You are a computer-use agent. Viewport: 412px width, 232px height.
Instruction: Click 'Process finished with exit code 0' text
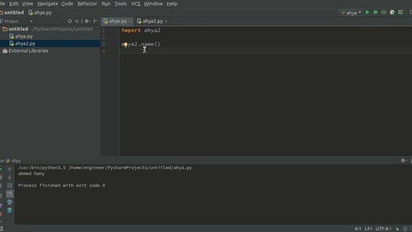(x=62, y=186)
